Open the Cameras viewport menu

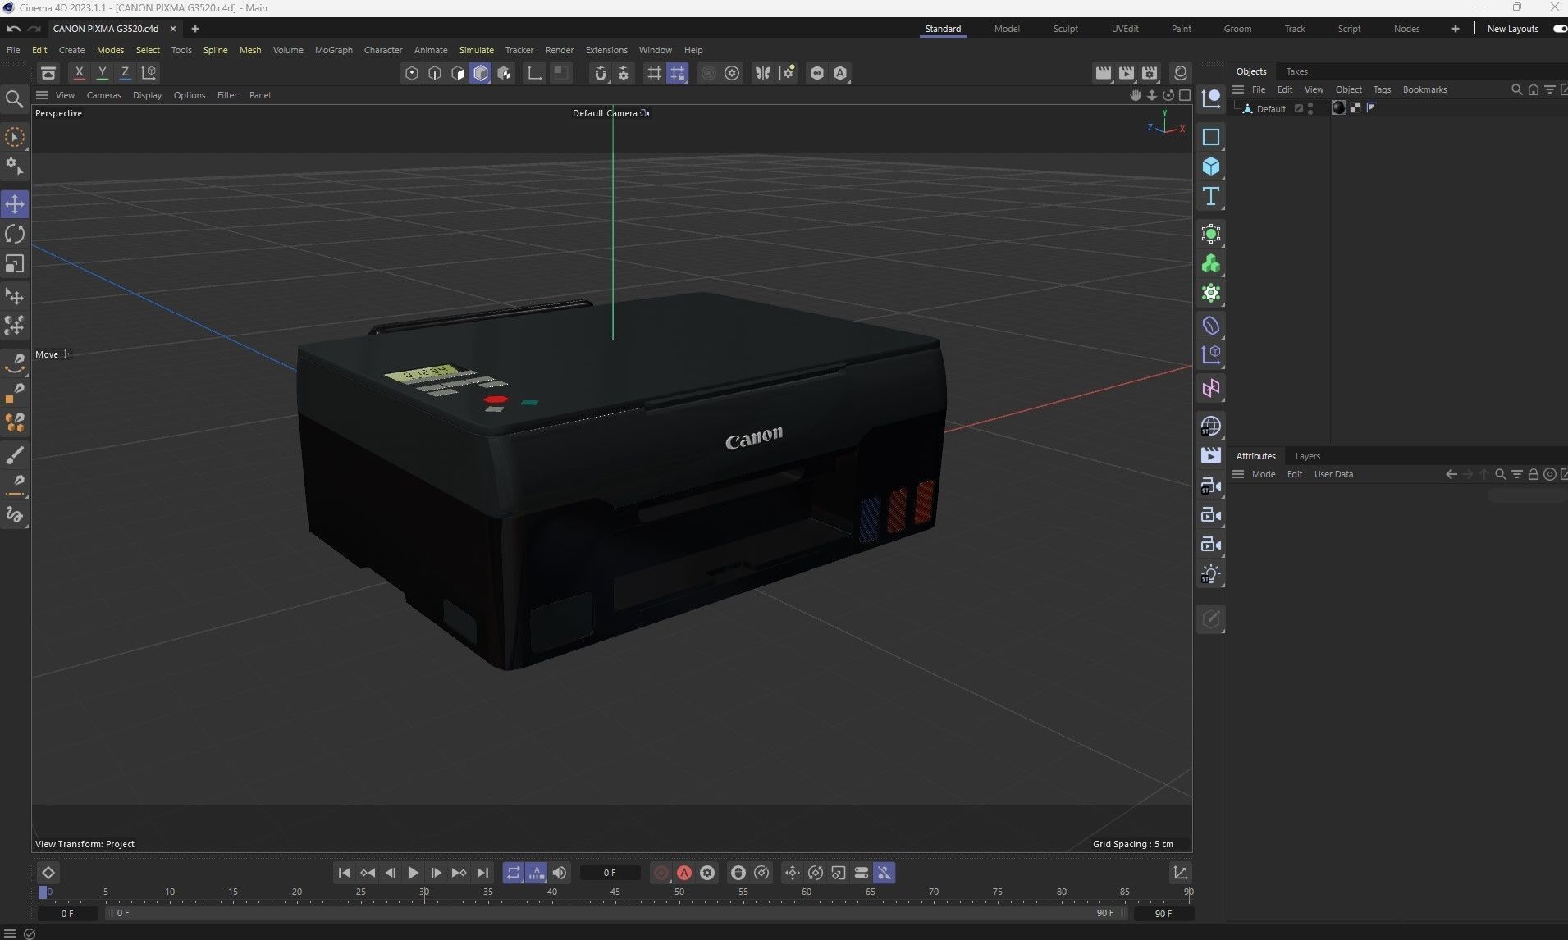(x=104, y=95)
